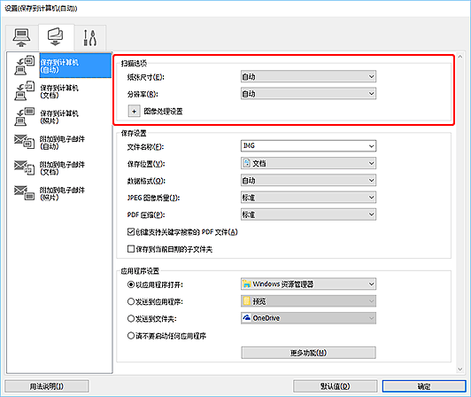Screen dimensions: 471x397
Task: Click the 用法说明 button
Action: pyautogui.click(x=47, y=386)
